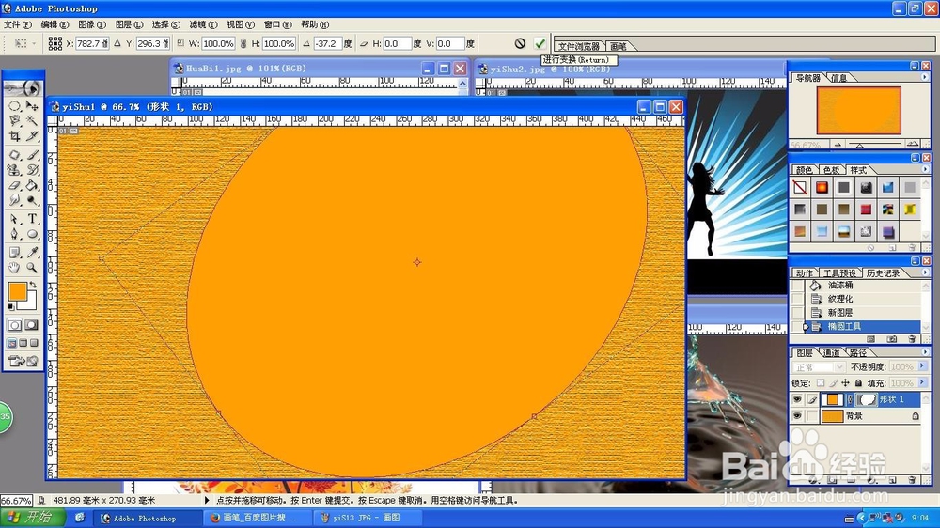This screenshot has height=528, width=940.
Task: Toggle the lock all padlock icon
Action: (858, 383)
